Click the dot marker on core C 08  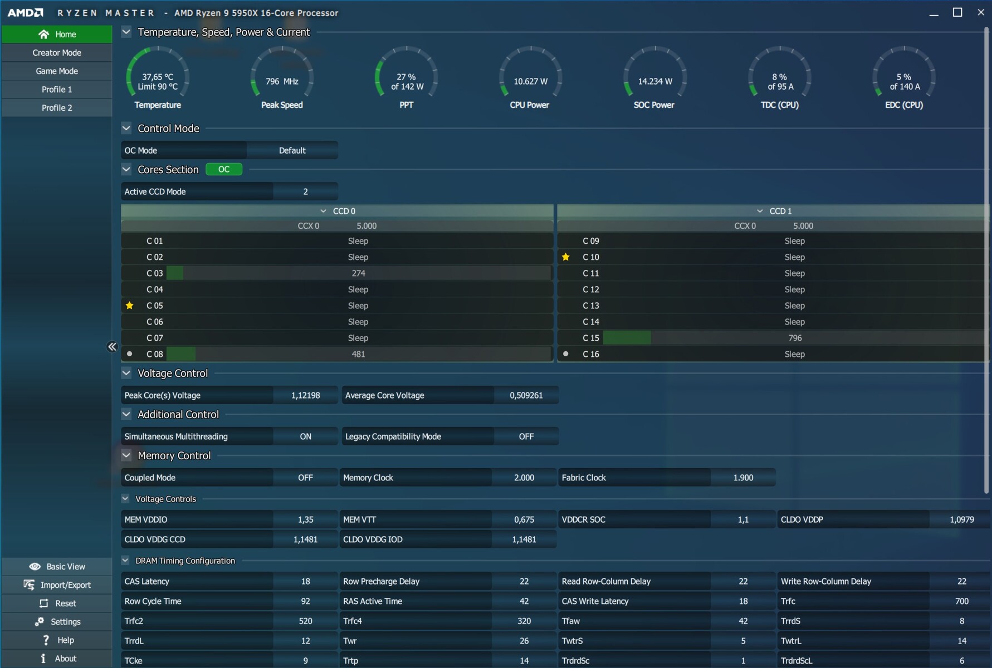(130, 354)
